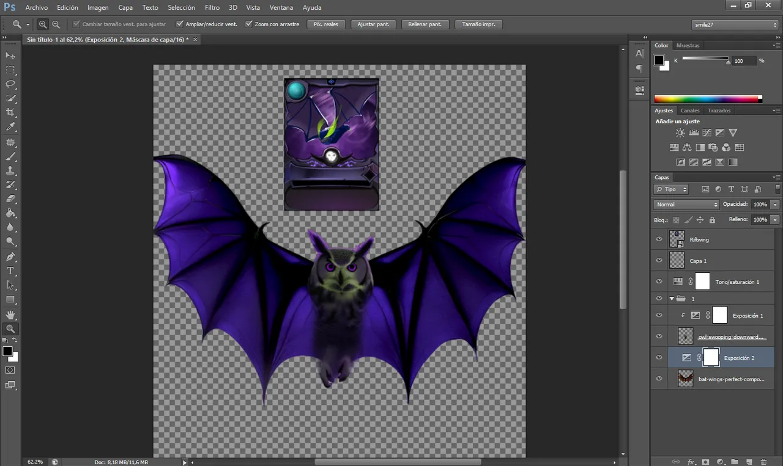783x466 pixels.
Task: Add a layer mask
Action: pos(705,462)
